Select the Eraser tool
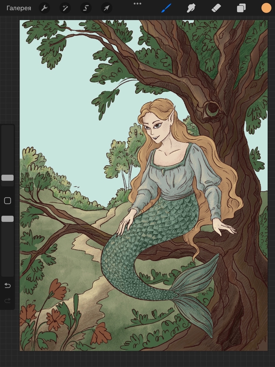This screenshot has width=275, height=367. coord(216,8)
